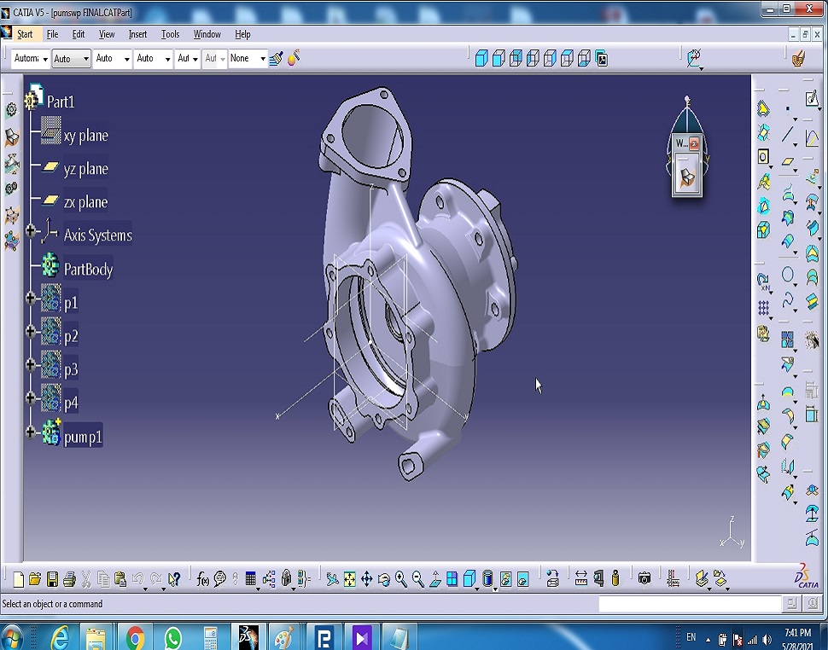
Task: Open the Insert menu
Action: [x=137, y=34]
